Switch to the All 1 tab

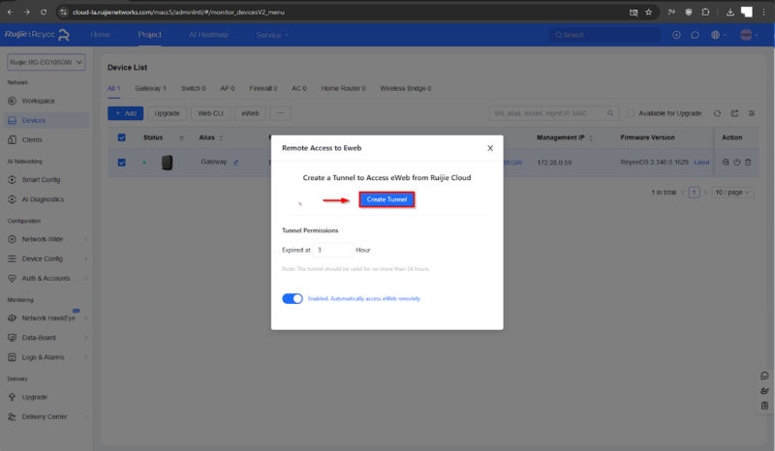113,88
